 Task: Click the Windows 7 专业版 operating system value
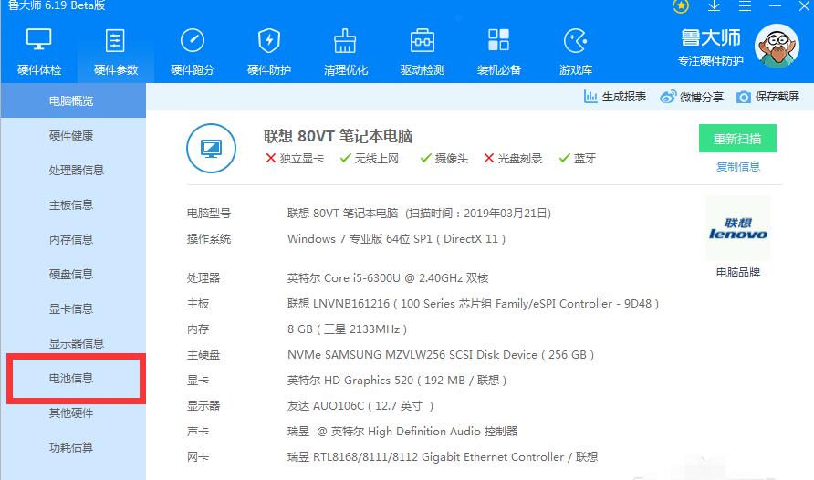coord(396,239)
